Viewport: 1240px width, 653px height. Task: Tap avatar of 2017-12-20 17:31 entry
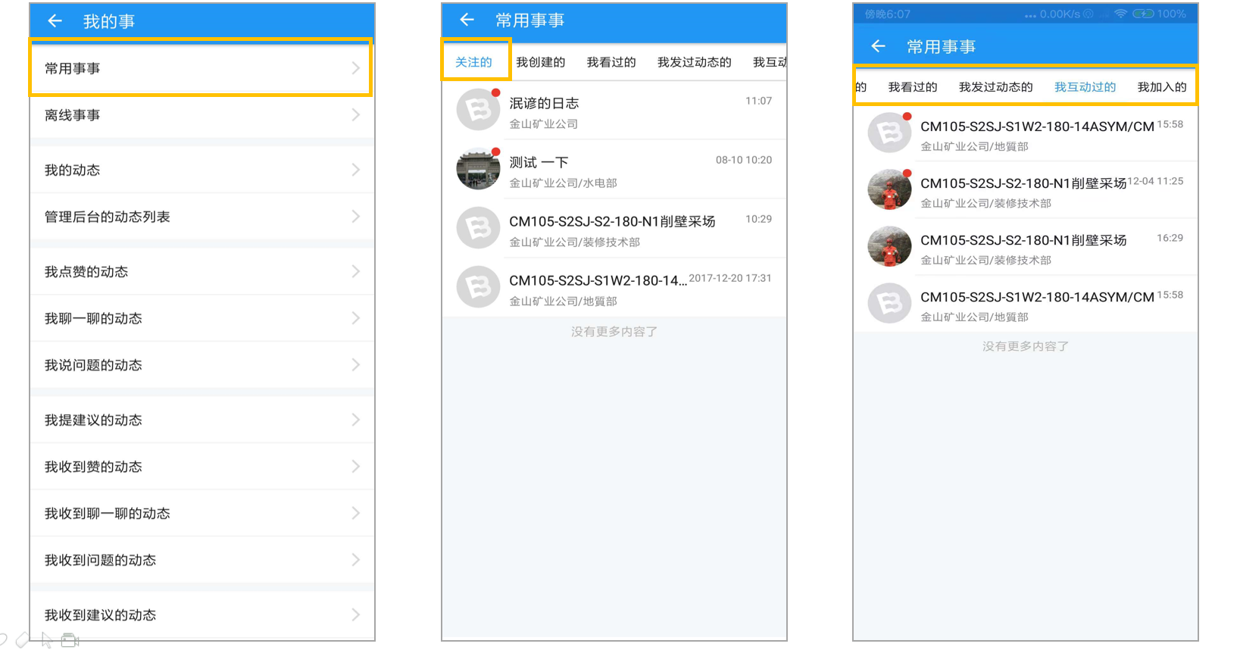tap(478, 287)
